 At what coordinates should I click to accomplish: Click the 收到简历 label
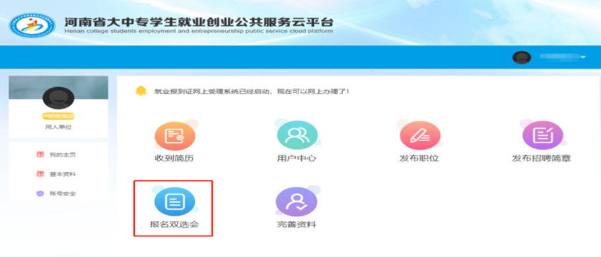[174, 158]
